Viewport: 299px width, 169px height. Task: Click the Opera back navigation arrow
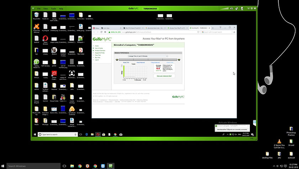pyautogui.click(x=94, y=32)
